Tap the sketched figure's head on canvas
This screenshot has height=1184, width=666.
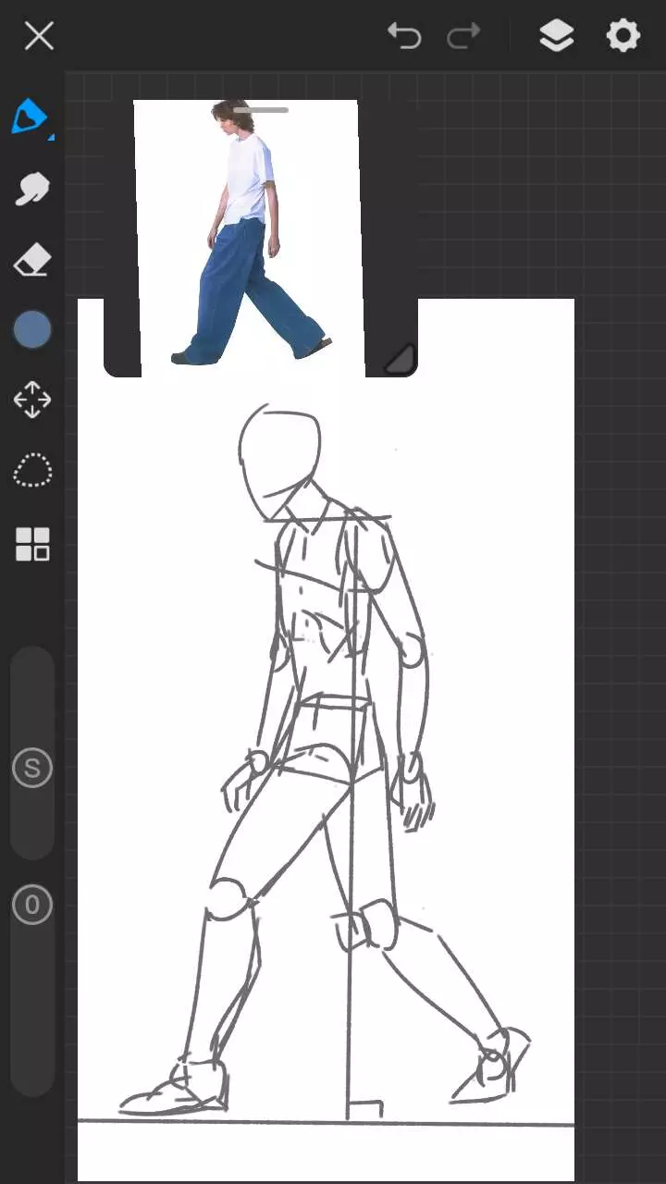[280, 462]
